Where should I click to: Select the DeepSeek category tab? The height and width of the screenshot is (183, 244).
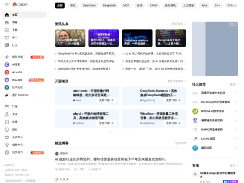pos(109,6)
